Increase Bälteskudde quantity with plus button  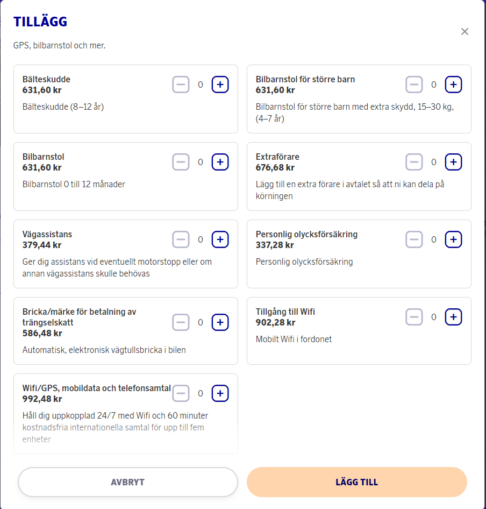(220, 84)
